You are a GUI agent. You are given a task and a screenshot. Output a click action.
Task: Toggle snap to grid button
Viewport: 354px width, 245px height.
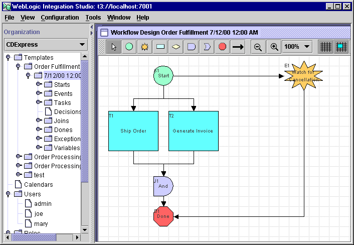341,47
